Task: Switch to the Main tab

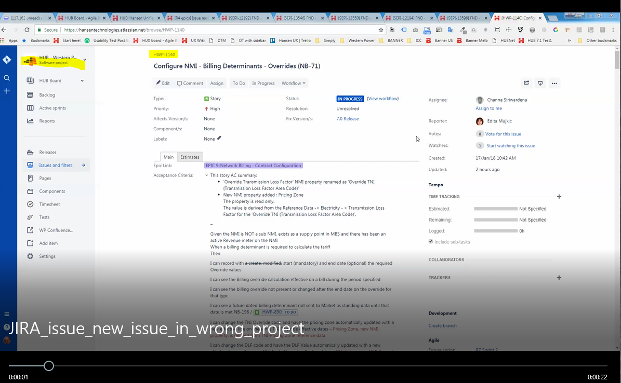Action: (x=168, y=157)
